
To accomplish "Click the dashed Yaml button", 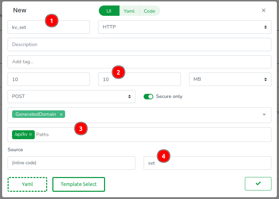I will pyautogui.click(x=27, y=184).
